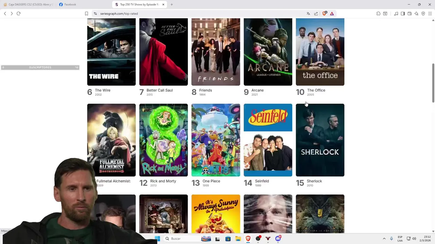
Task: Click 'One Piece' title text
Action: 211,181
